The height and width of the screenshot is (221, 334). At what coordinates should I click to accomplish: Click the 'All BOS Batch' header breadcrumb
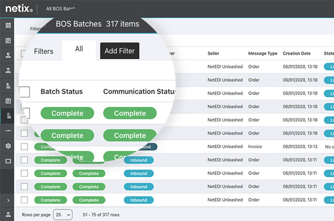(61, 9)
